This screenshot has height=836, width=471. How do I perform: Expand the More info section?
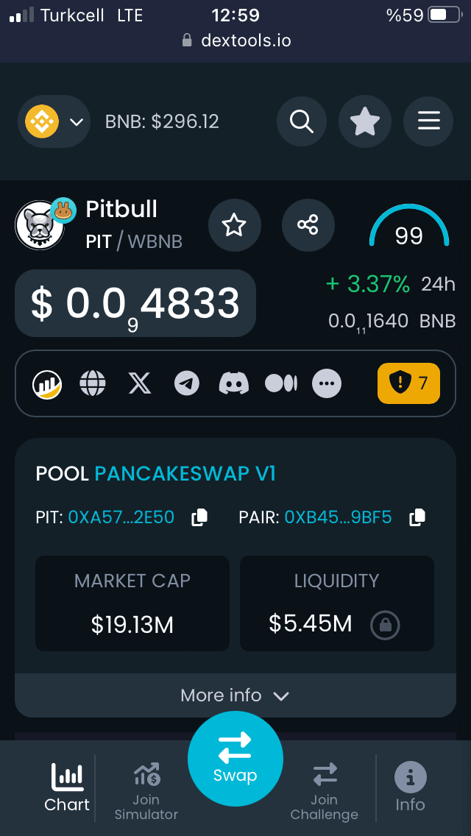[x=235, y=695]
